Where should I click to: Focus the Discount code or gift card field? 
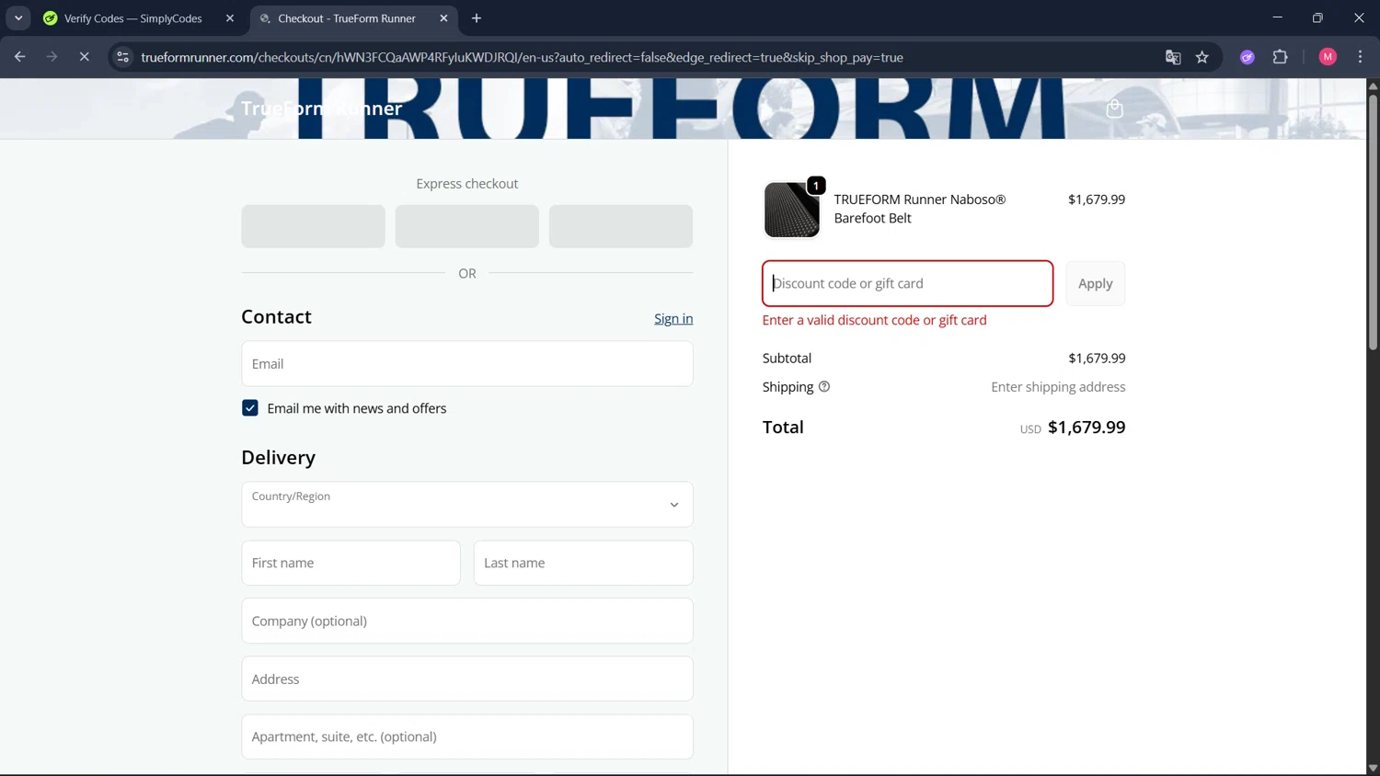tap(907, 283)
